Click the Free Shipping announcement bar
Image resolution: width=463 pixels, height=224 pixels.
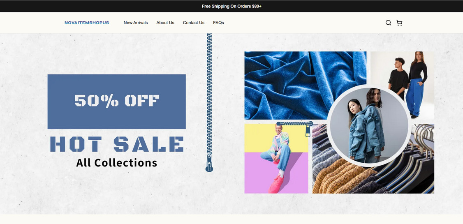[x=231, y=6]
